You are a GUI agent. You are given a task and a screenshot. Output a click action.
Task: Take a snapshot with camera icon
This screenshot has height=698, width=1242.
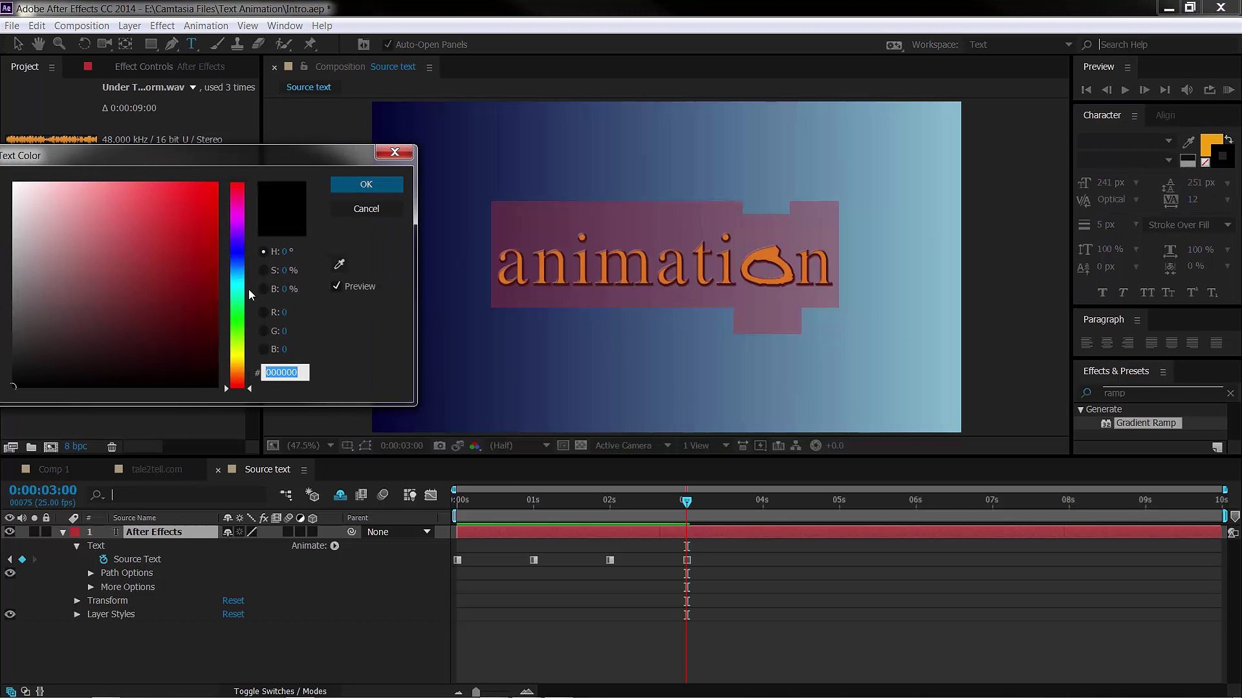click(439, 445)
